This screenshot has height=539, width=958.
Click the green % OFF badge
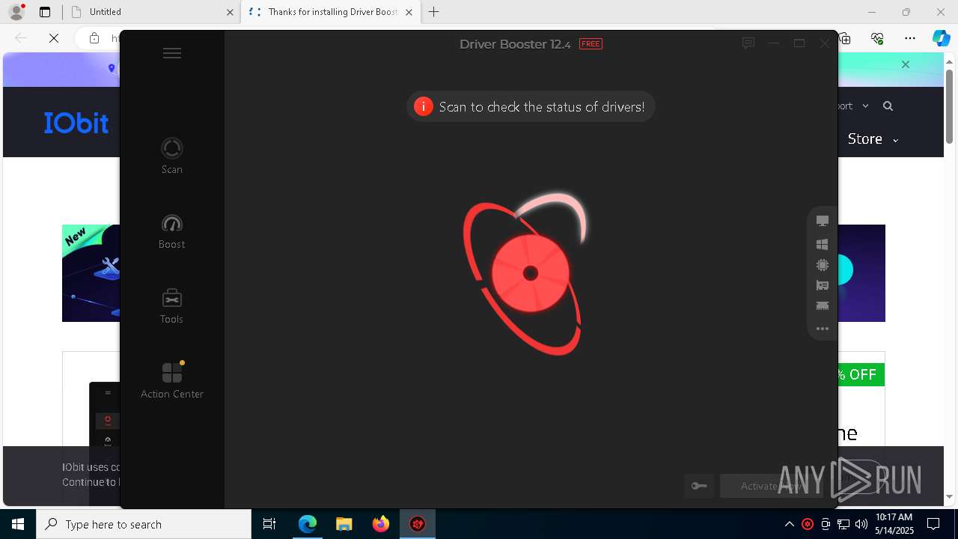point(861,375)
